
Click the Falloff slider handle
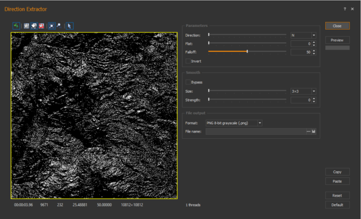click(x=247, y=51)
